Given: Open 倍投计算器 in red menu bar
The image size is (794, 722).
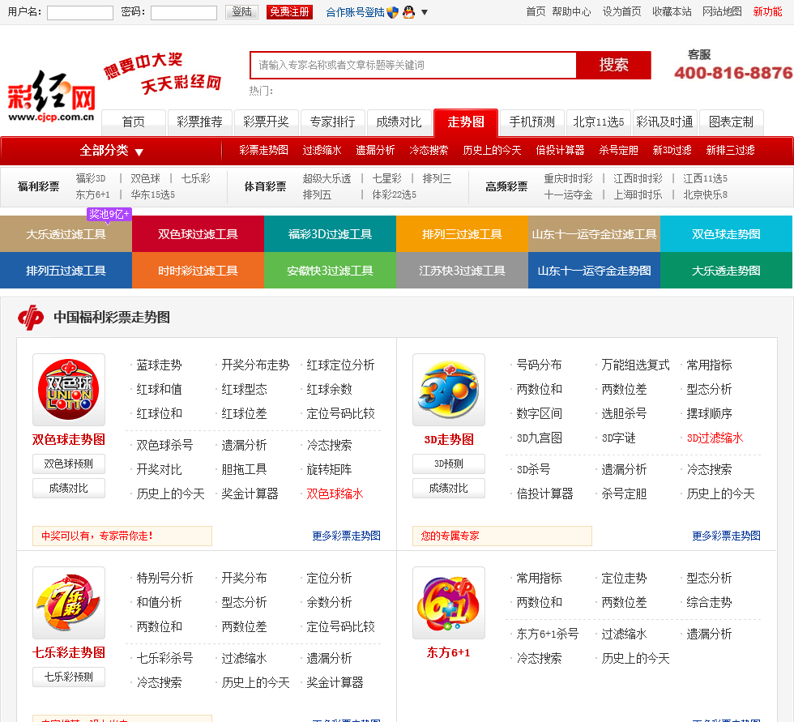Looking at the screenshot, I should tap(560, 151).
